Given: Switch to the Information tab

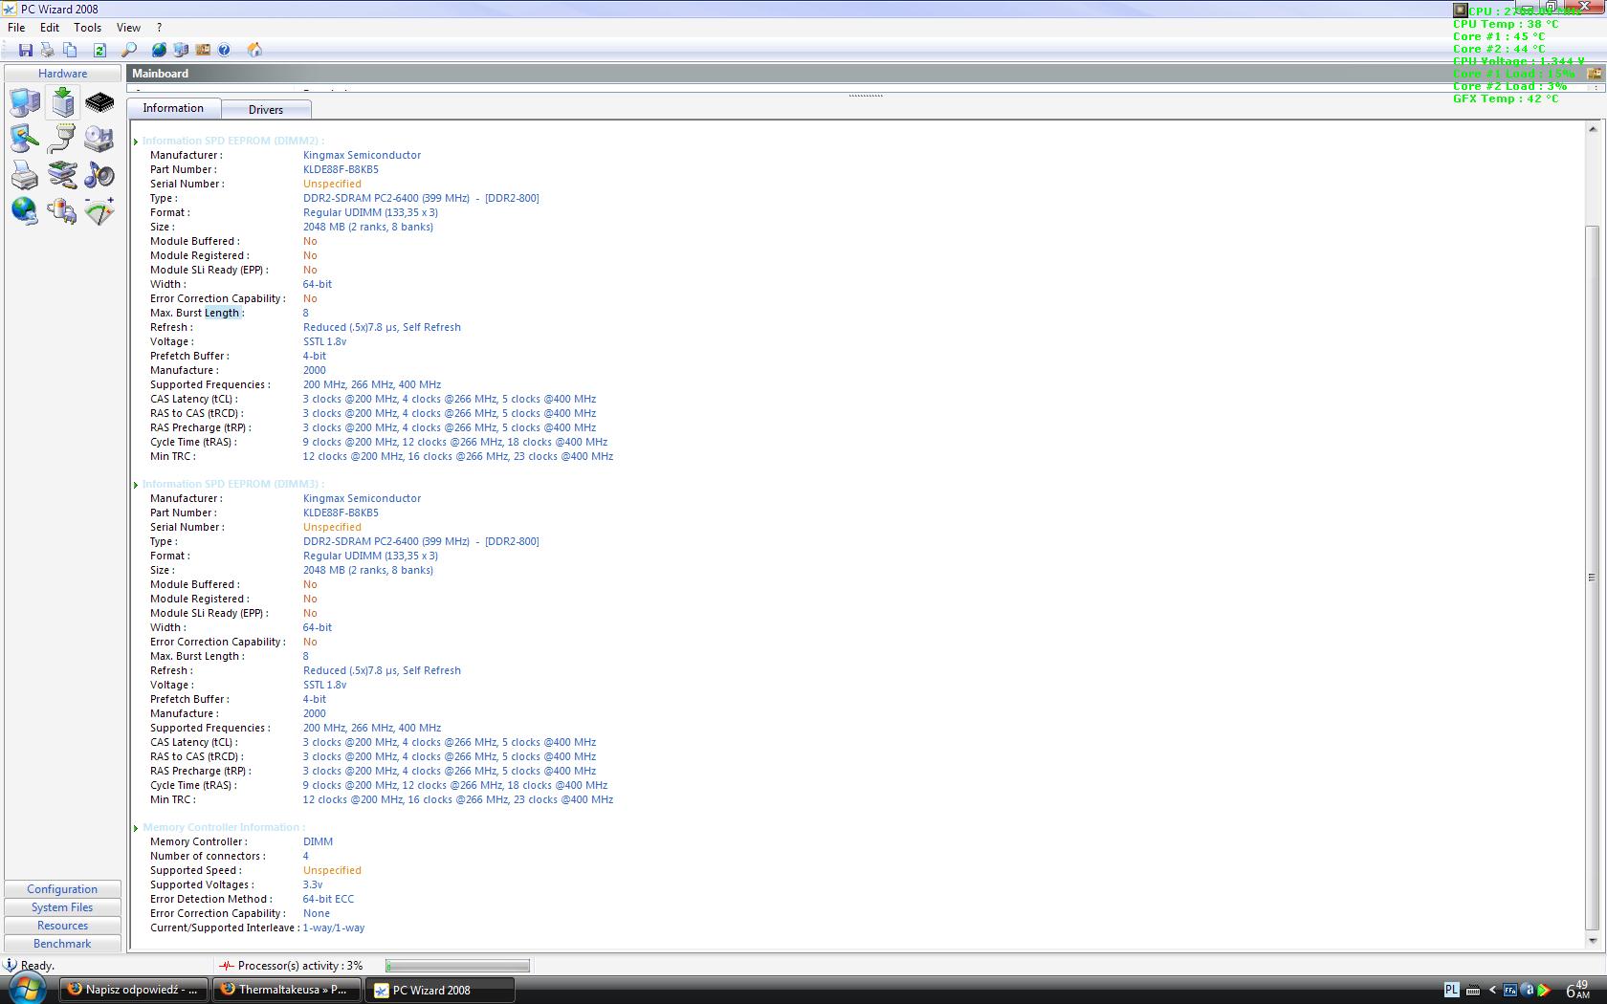Looking at the screenshot, I should pos(173,108).
